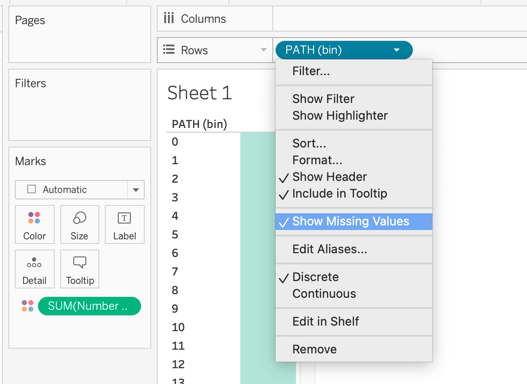Select the Continuous menu option
This screenshot has width=527, height=384.
coord(324,294)
